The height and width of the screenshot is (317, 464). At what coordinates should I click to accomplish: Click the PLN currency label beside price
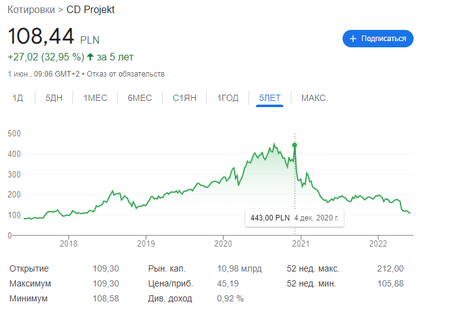pyautogui.click(x=90, y=40)
